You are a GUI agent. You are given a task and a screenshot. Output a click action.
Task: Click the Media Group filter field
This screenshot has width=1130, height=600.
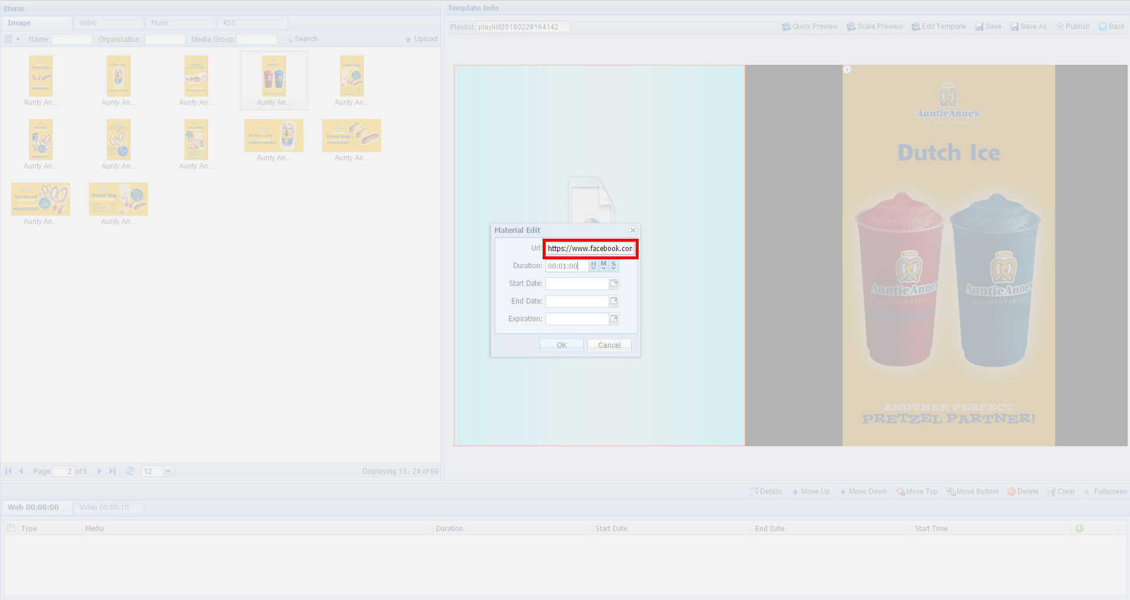257,39
